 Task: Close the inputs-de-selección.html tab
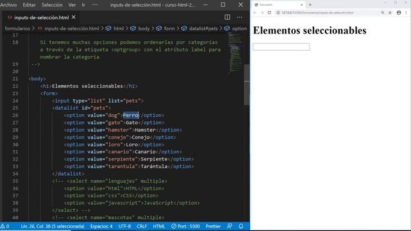(x=74, y=17)
